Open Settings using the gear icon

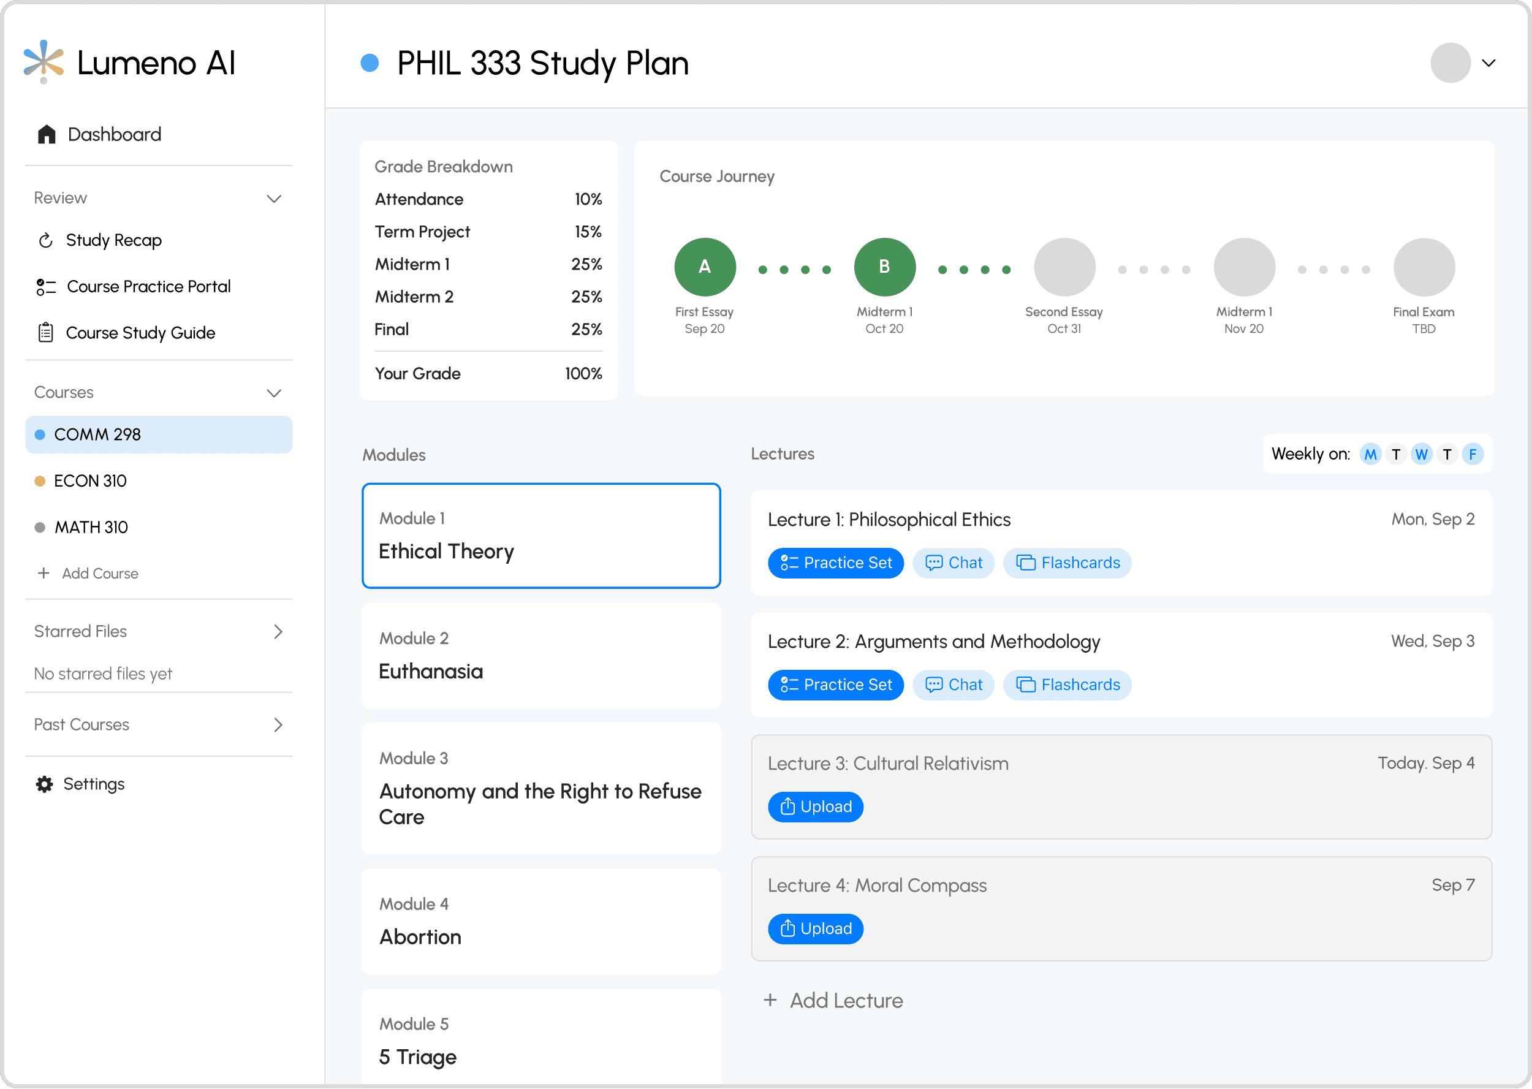(x=44, y=784)
